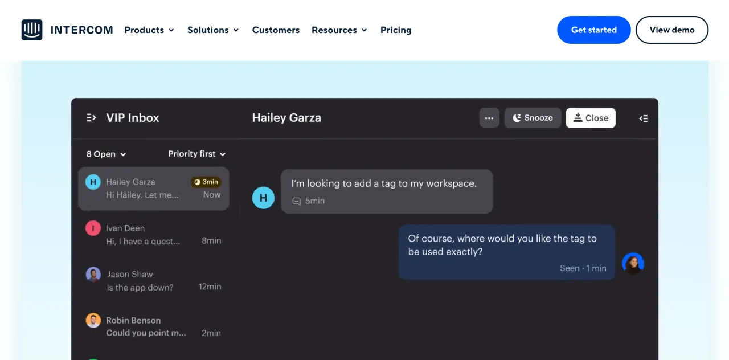Open the Products menu

point(149,30)
